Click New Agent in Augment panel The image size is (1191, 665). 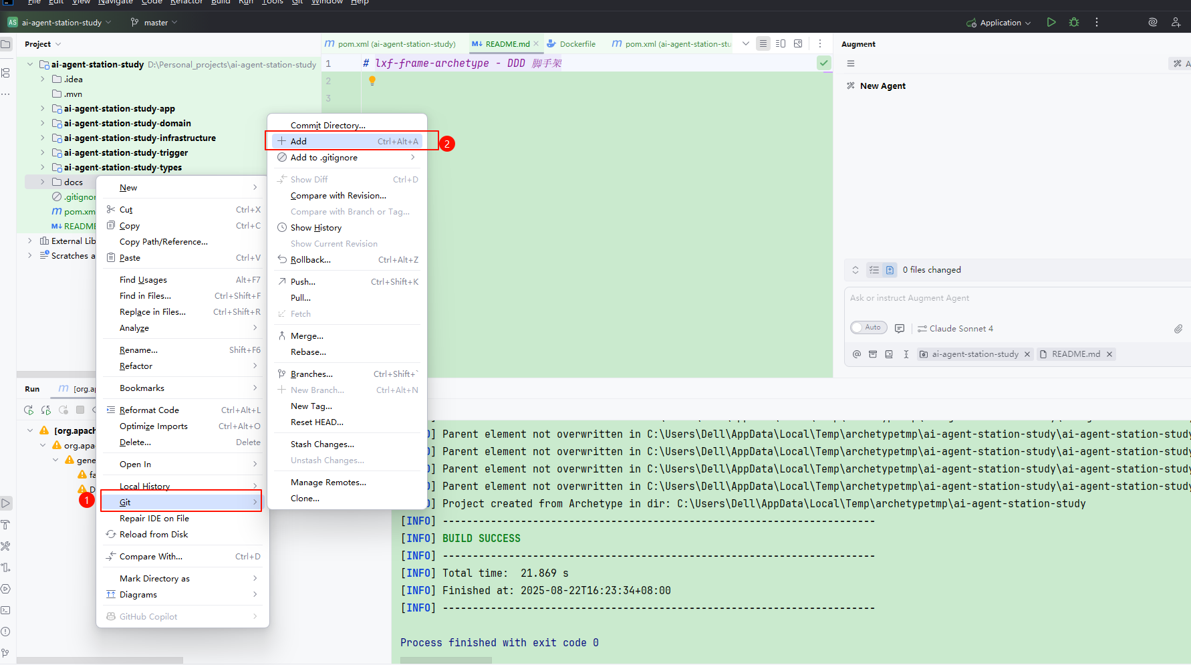882,86
